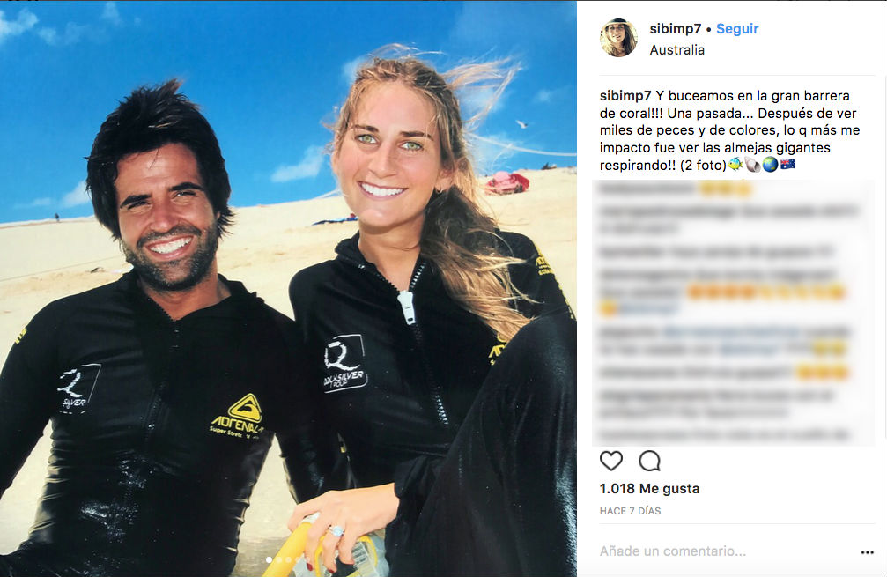Open the sibimp7 profile avatar

(x=618, y=38)
